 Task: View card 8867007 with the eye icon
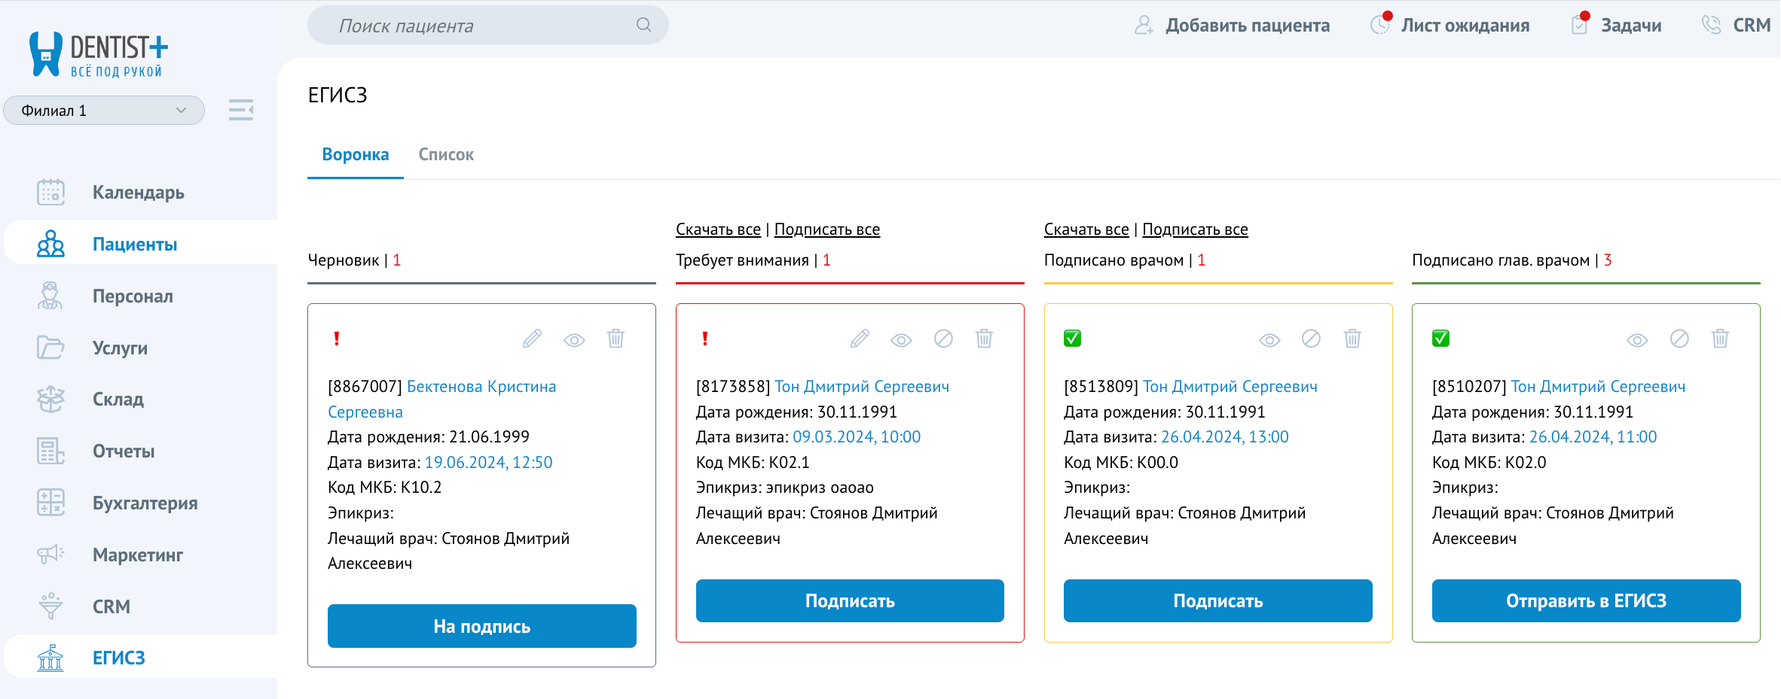574,340
